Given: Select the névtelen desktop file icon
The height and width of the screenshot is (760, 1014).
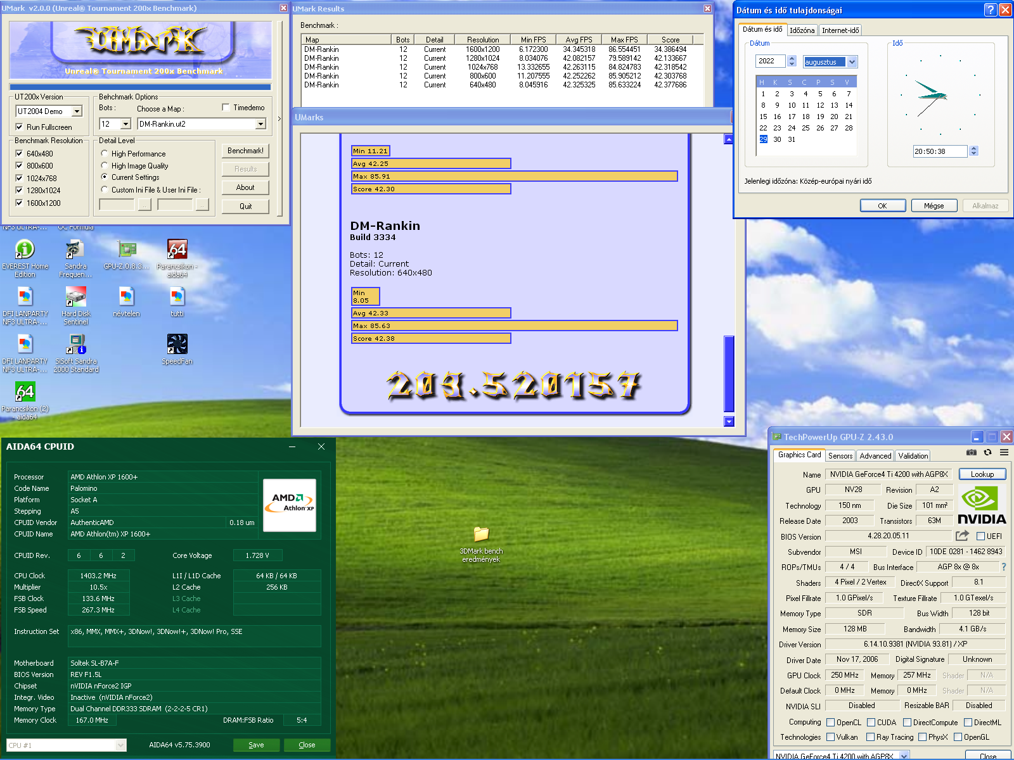Looking at the screenshot, I should pyautogui.click(x=127, y=302).
